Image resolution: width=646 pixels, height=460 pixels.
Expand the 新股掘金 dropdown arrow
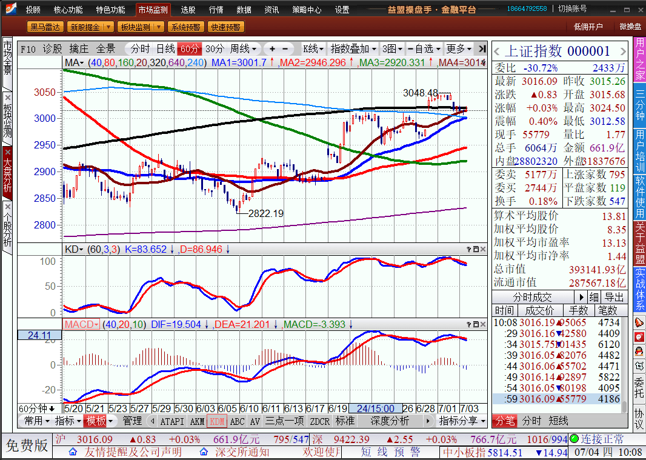[x=108, y=27]
